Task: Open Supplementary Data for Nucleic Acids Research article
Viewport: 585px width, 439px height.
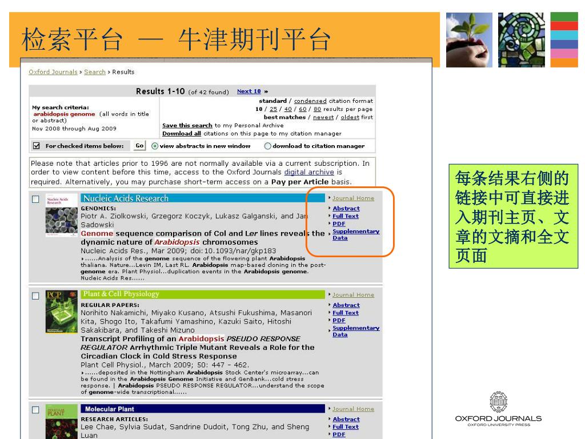Action: tap(356, 234)
